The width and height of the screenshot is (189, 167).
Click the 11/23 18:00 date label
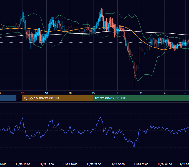[x=46, y=164]
